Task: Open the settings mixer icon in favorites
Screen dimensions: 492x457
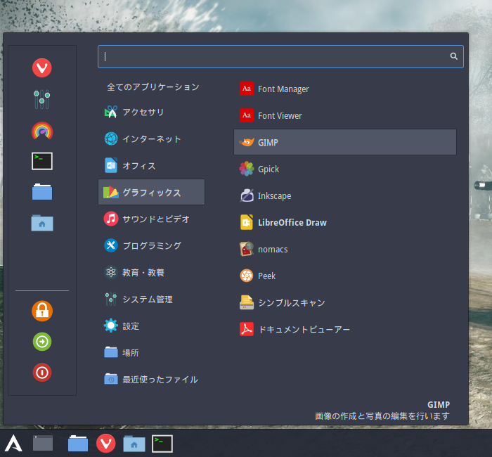Action: point(41,99)
